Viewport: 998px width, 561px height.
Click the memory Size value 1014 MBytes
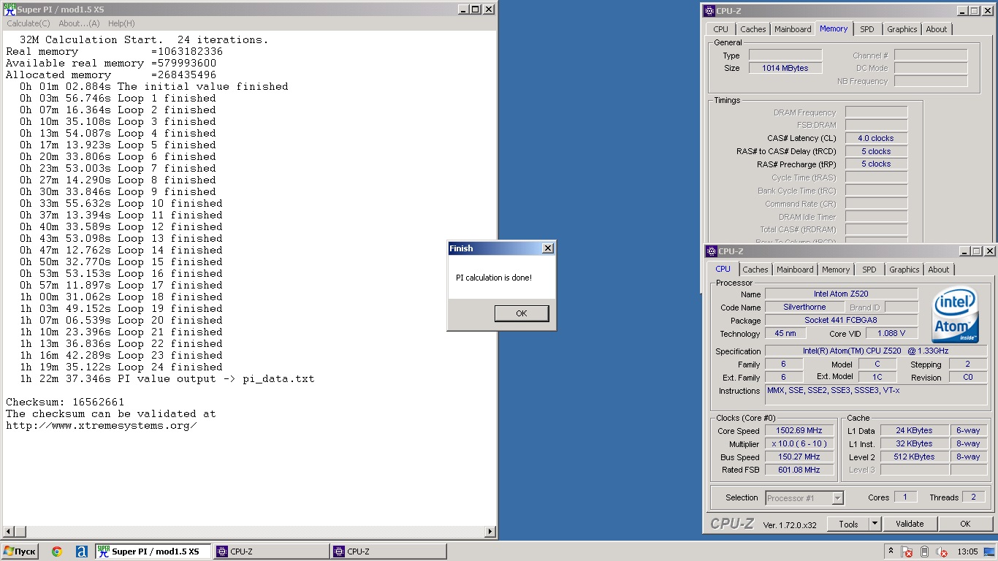coord(785,68)
